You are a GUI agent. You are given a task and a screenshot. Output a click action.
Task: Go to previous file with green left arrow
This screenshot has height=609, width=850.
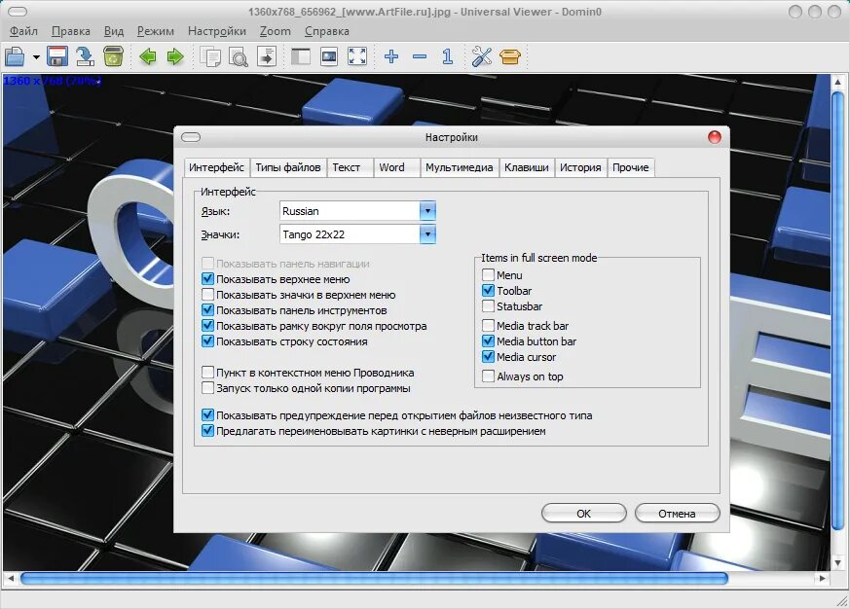pos(147,56)
